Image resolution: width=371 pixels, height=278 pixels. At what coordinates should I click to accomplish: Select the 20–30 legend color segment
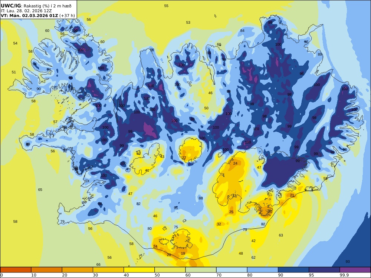pyautogui.click(x=78, y=270)
